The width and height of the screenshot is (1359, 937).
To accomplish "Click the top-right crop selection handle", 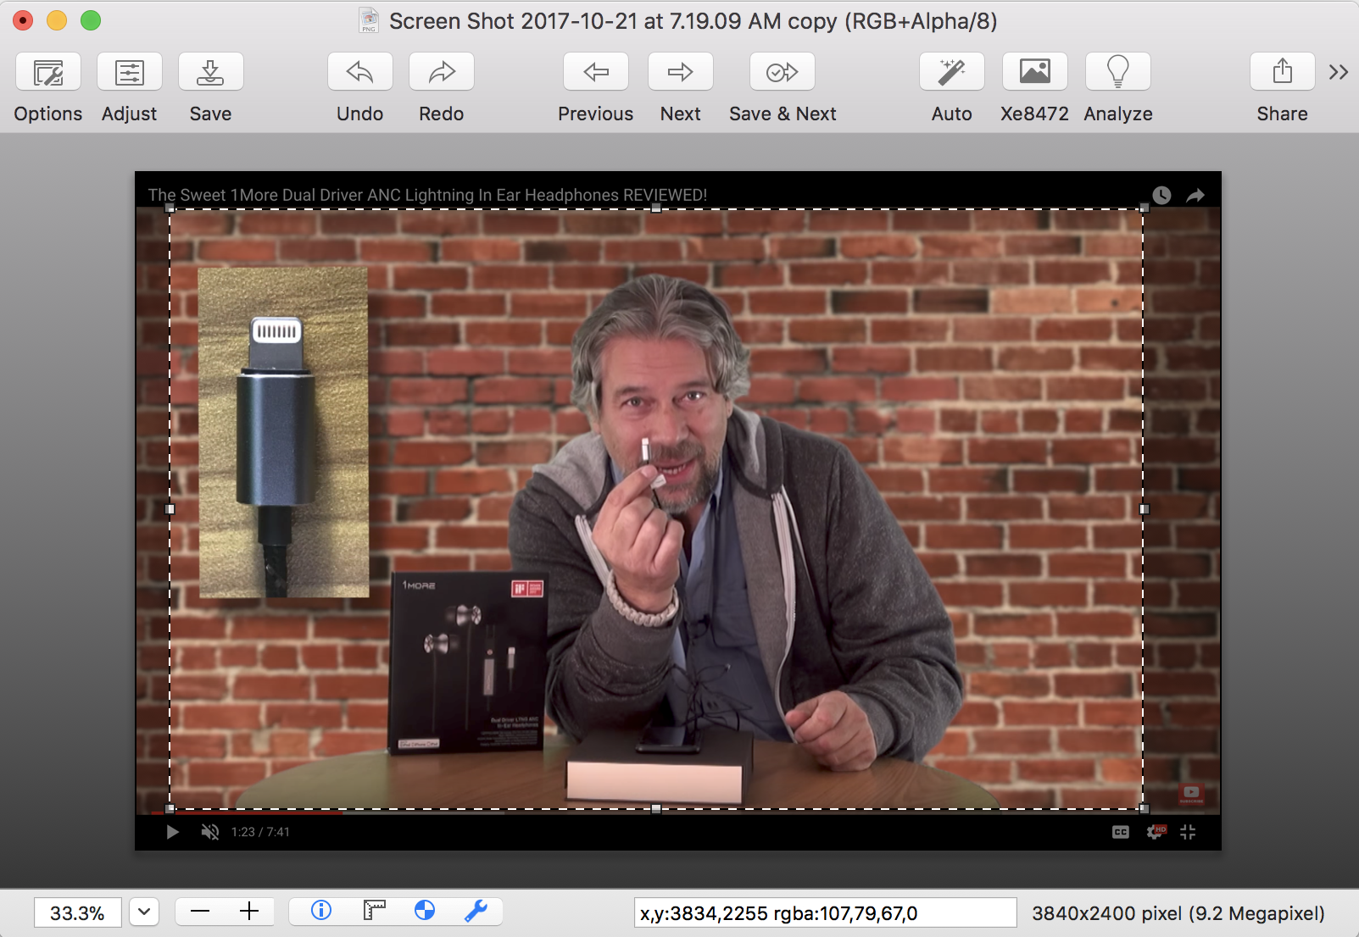I will 1144,208.
